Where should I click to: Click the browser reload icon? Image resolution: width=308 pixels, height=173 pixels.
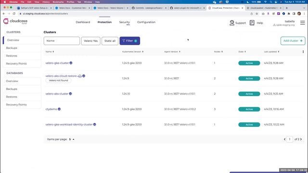[14, 14]
